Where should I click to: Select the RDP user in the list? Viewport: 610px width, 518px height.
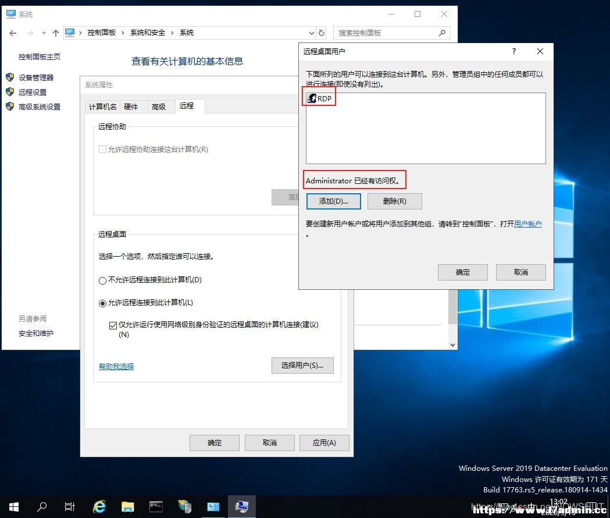(319, 98)
